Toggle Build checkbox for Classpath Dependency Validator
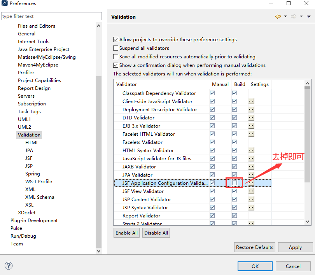Viewport: 315px width, 275px height. [234, 93]
